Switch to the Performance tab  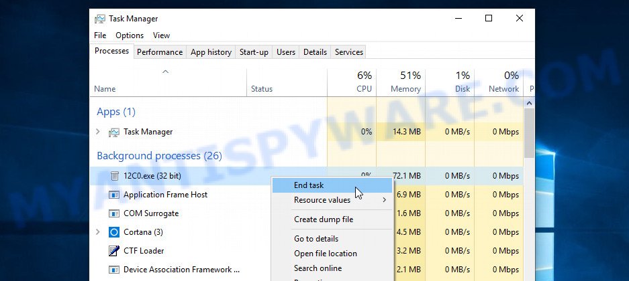pyautogui.click(x=160, y=52)
